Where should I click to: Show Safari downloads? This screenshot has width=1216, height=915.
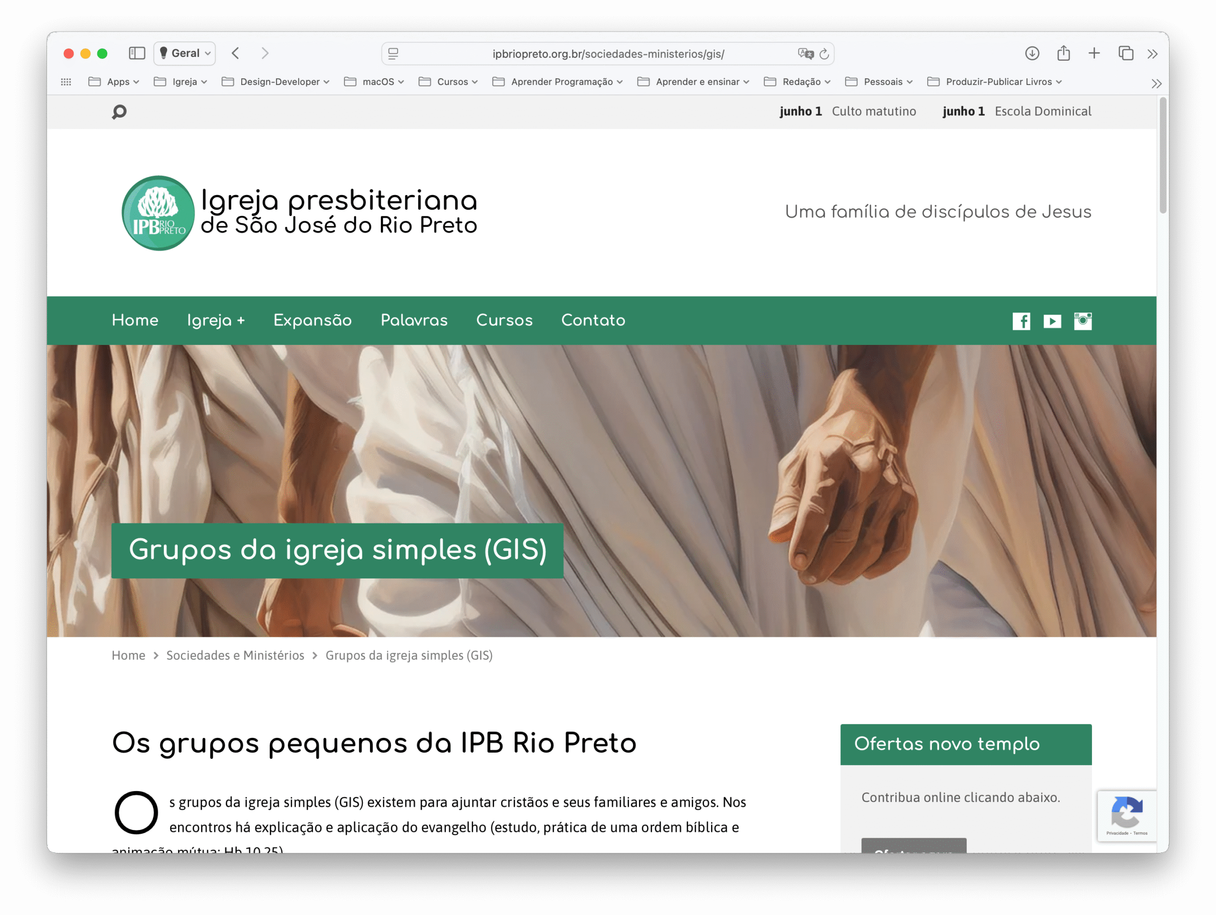click(1032, 53)
